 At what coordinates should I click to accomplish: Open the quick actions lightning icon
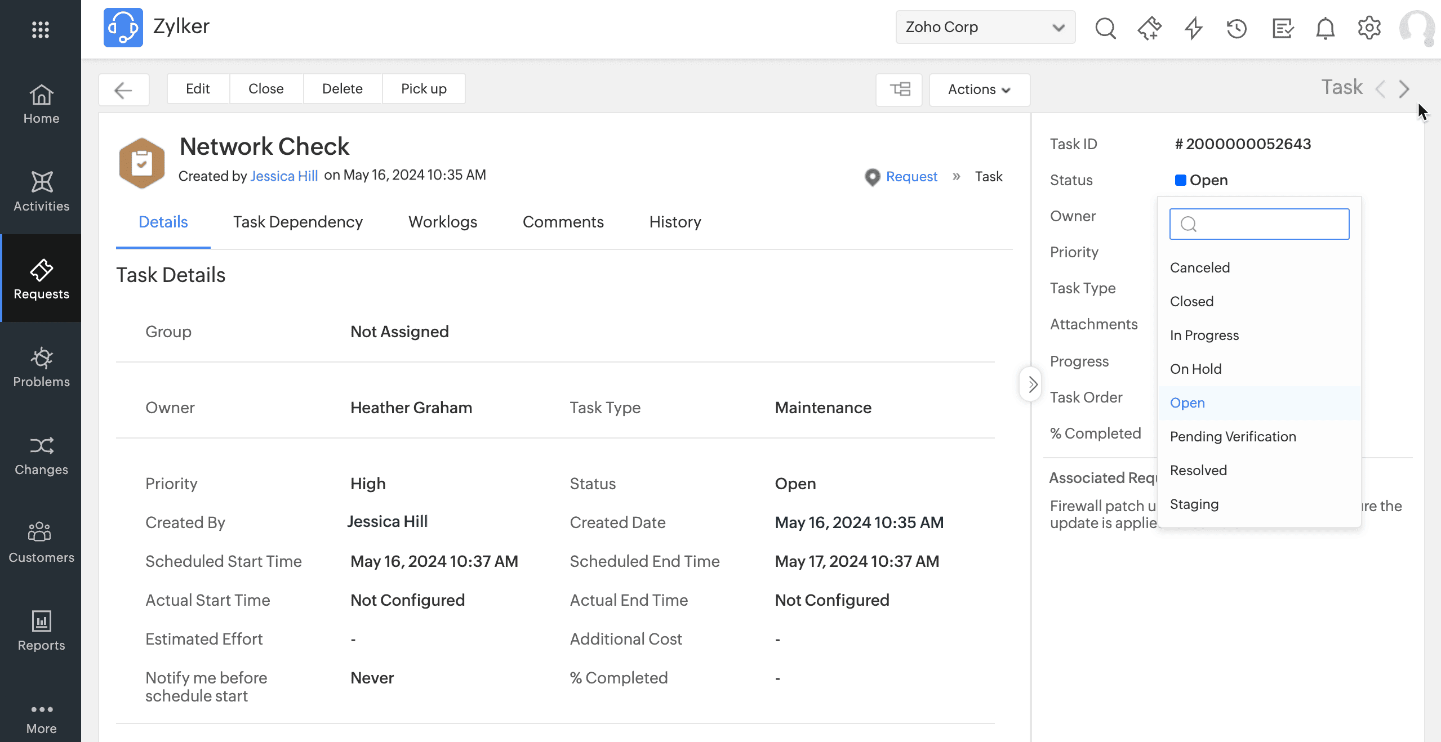click(1193, 28)
